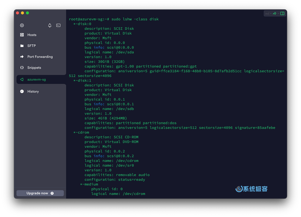Click the notifications bell icon
The width and height of the screenshot is (301, 217).
click(x=50, y=26)
